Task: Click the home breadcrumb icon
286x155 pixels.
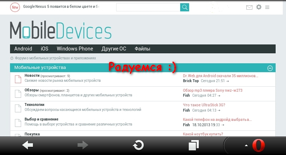Action: [x=12, y=58]
